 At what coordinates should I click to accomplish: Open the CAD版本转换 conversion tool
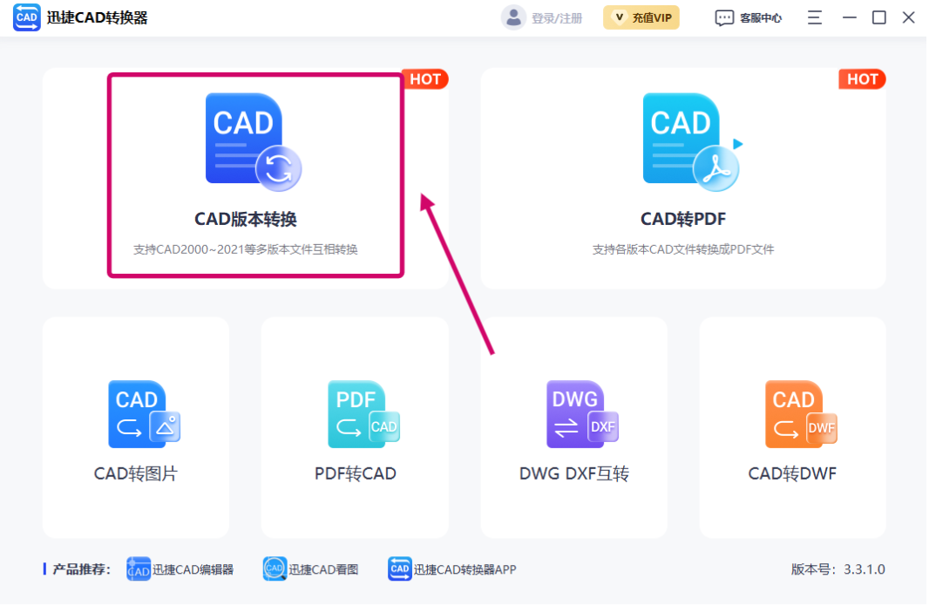254,174
